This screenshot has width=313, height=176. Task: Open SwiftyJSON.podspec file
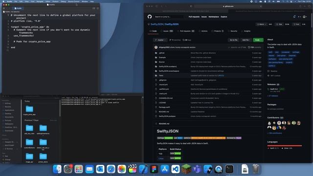(167, 116)
